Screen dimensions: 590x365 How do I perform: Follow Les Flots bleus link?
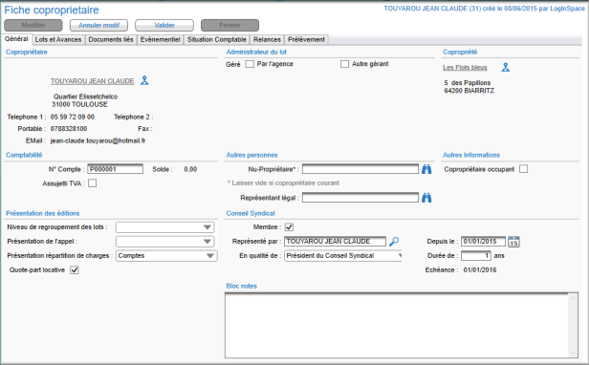pyautogui.click(x=465, y=67)
